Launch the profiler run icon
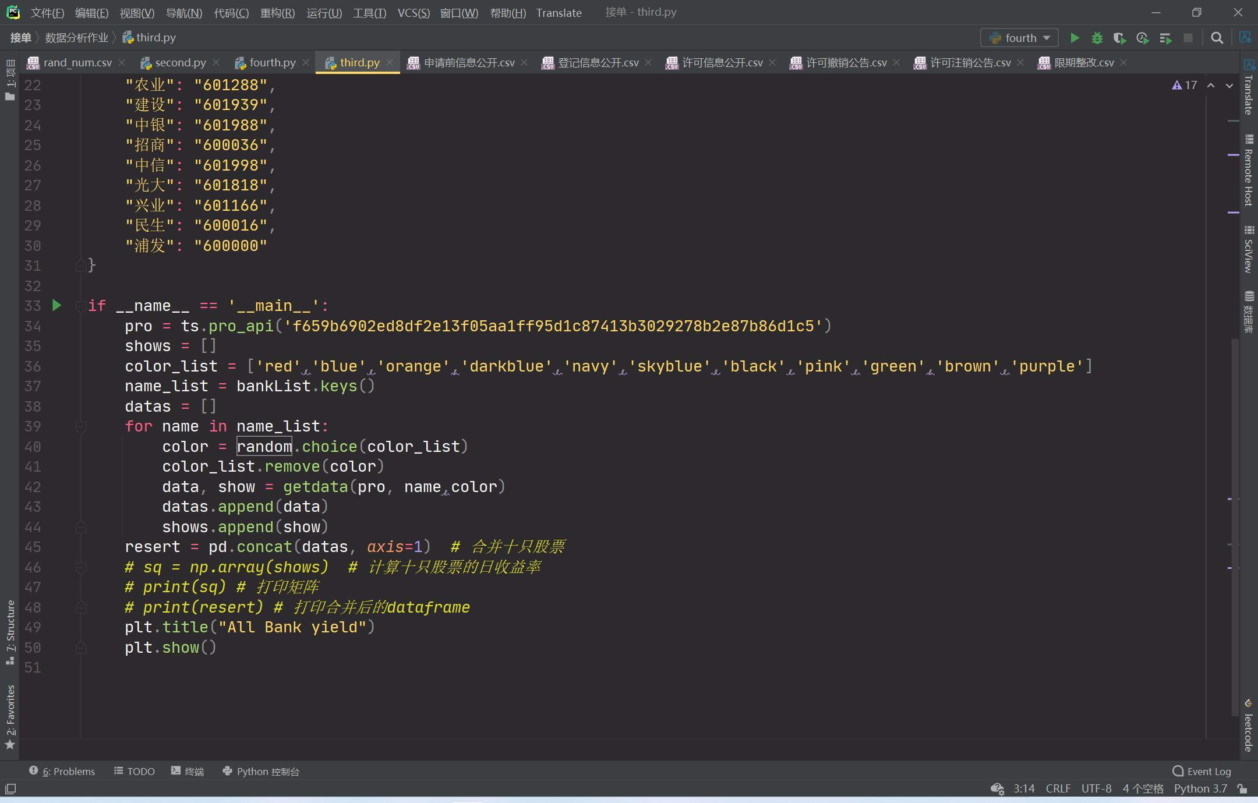This screenshot has height=803, width=1258. (1142, 38)
